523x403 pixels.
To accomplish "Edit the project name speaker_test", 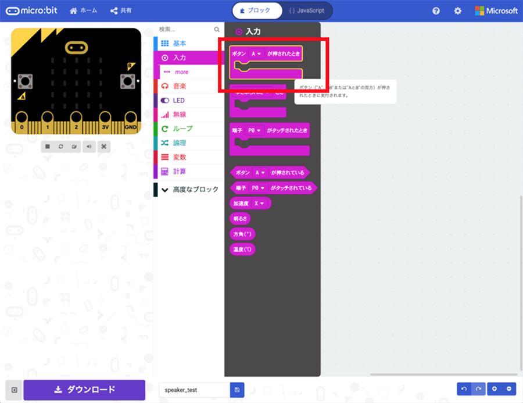I will (195, 390).
